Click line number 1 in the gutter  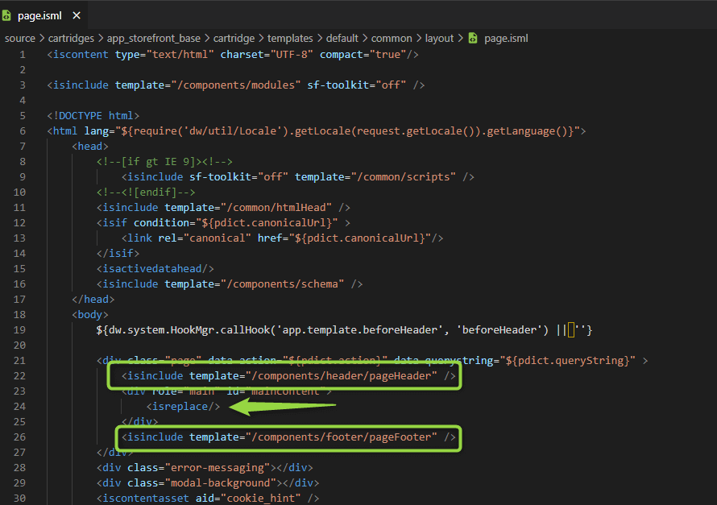coord(23,55)
